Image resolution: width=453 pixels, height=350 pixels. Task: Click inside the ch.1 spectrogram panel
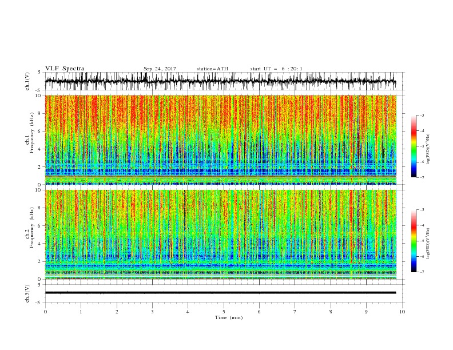pos(220,140)
